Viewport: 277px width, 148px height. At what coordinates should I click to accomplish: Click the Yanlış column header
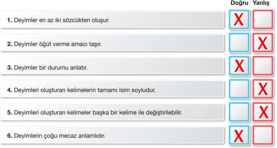point(262,3)
